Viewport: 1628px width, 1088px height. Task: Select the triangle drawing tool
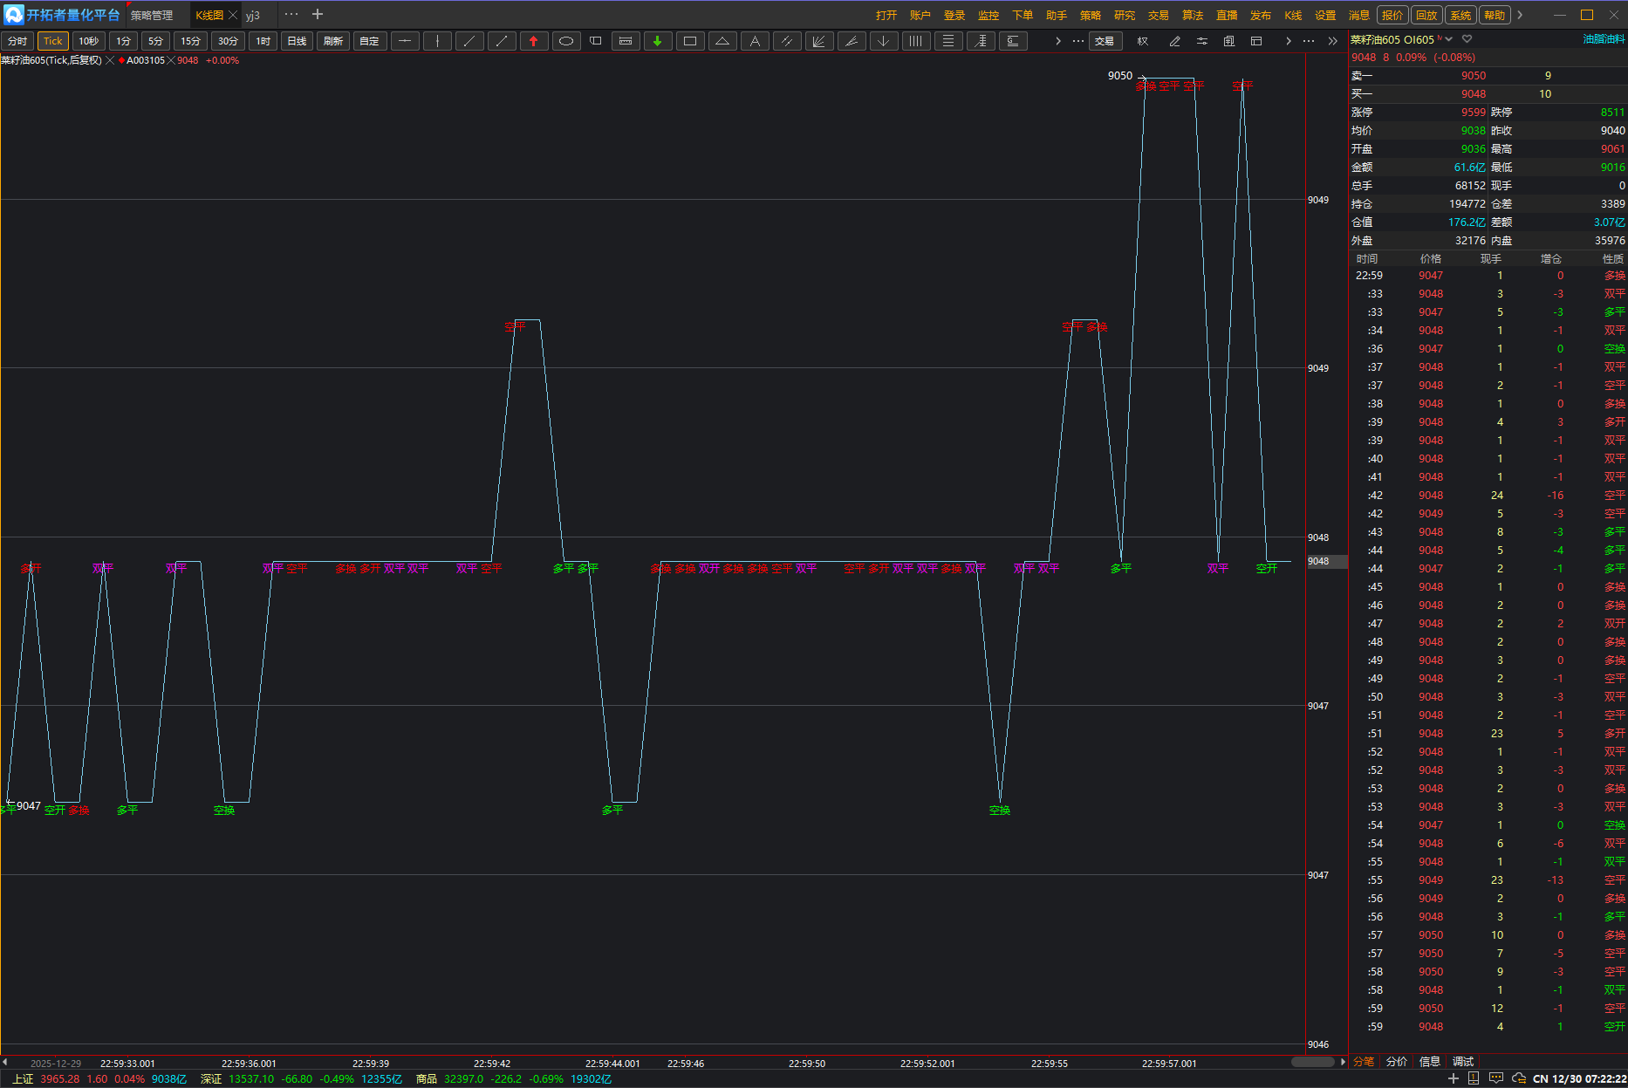(722, 41)
